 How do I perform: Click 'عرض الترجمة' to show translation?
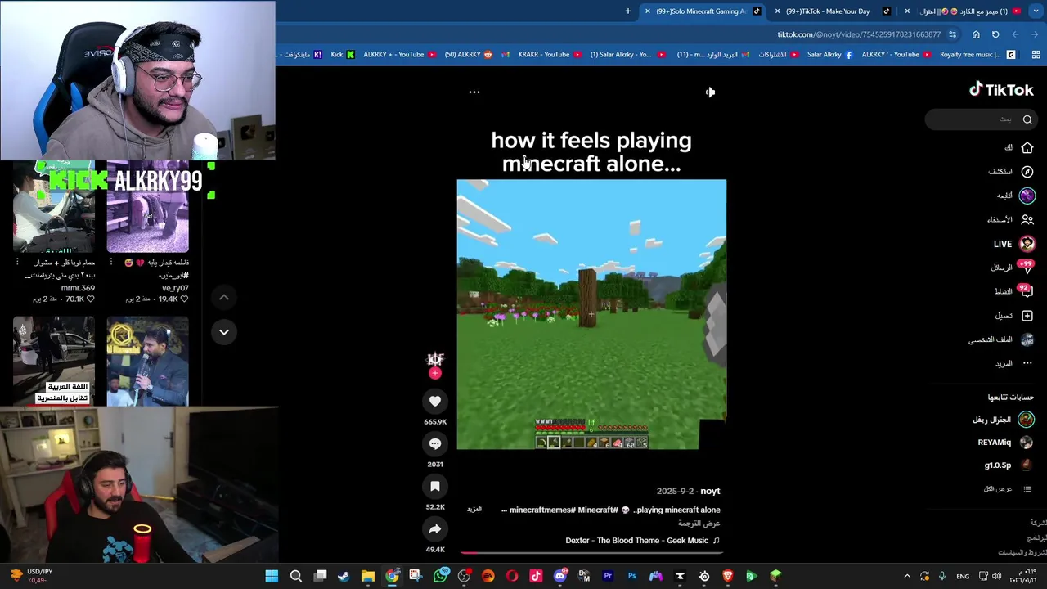point(699,524)
